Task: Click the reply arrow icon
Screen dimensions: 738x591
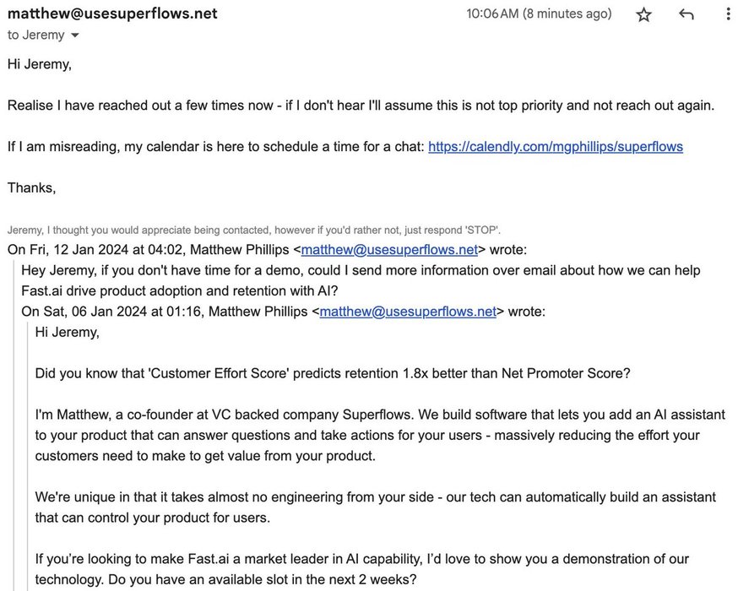Action: pyautogui.click(x=686, y=14)
